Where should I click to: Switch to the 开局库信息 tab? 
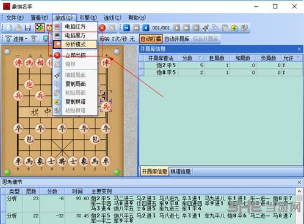tap(154, 172)
